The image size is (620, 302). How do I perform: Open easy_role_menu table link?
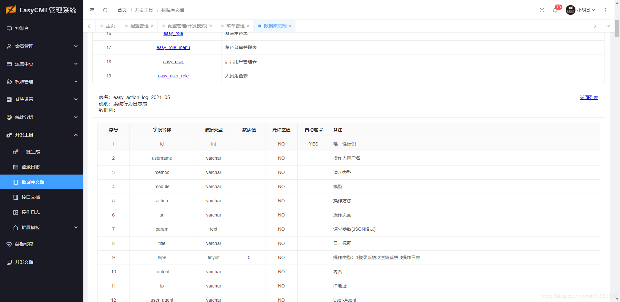pos(173,47)
